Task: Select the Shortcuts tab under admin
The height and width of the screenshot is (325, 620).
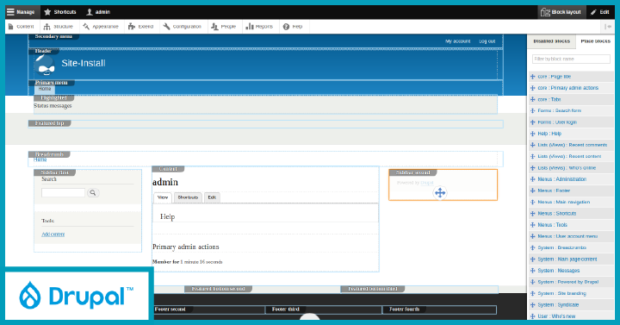Action: tap(188, 197)
